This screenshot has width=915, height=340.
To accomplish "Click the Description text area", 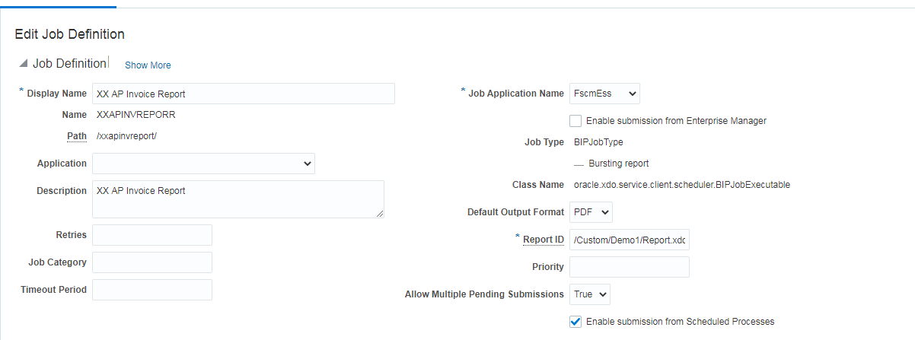I will pos(238,199).
